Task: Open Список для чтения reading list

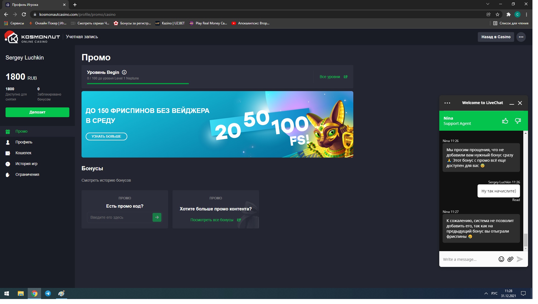Action: (x=511, y=23)
